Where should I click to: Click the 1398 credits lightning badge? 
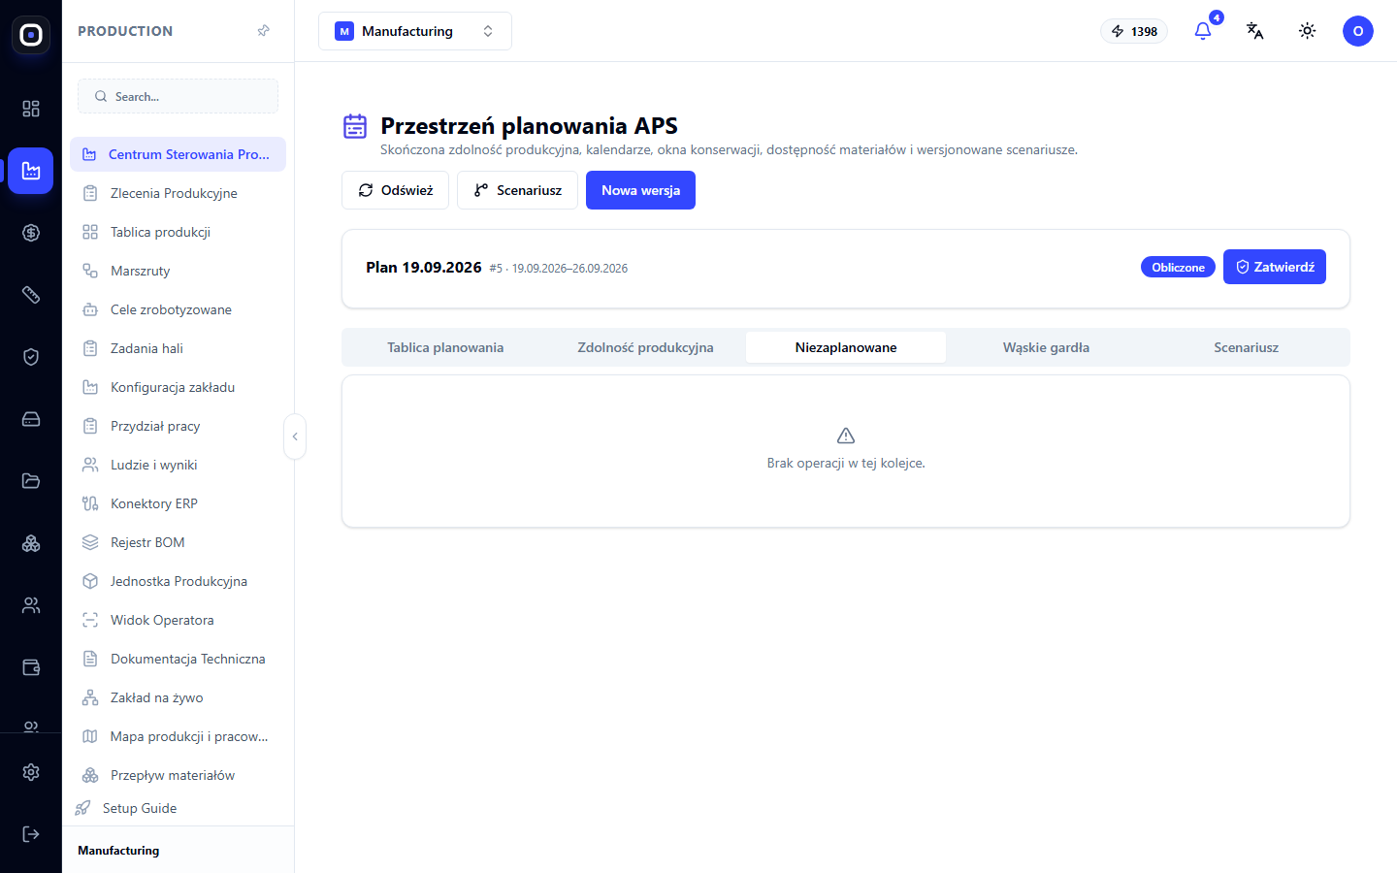1134,31
